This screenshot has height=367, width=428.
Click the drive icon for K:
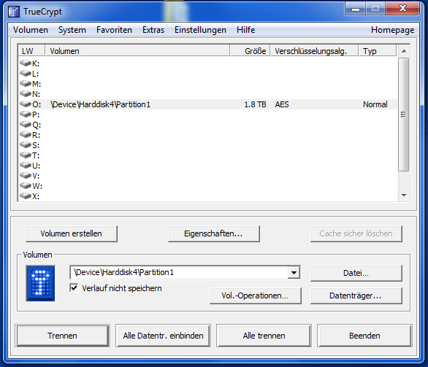26,63
